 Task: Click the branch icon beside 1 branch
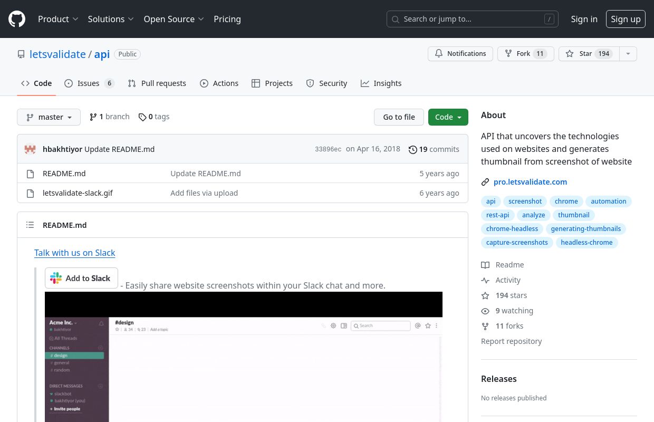click(93, 117)
